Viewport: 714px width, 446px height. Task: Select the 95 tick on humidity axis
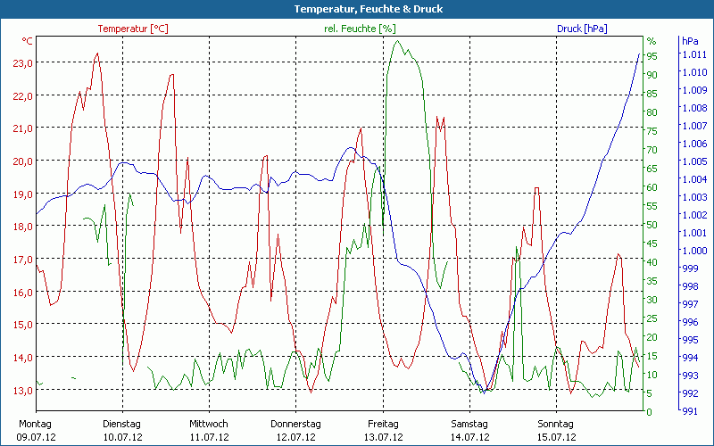[652, 56]
